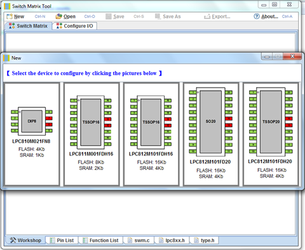This screenshot has height=250, width=305.
Task: Click the Save As disk icon
Action: (x=158, y=16)
